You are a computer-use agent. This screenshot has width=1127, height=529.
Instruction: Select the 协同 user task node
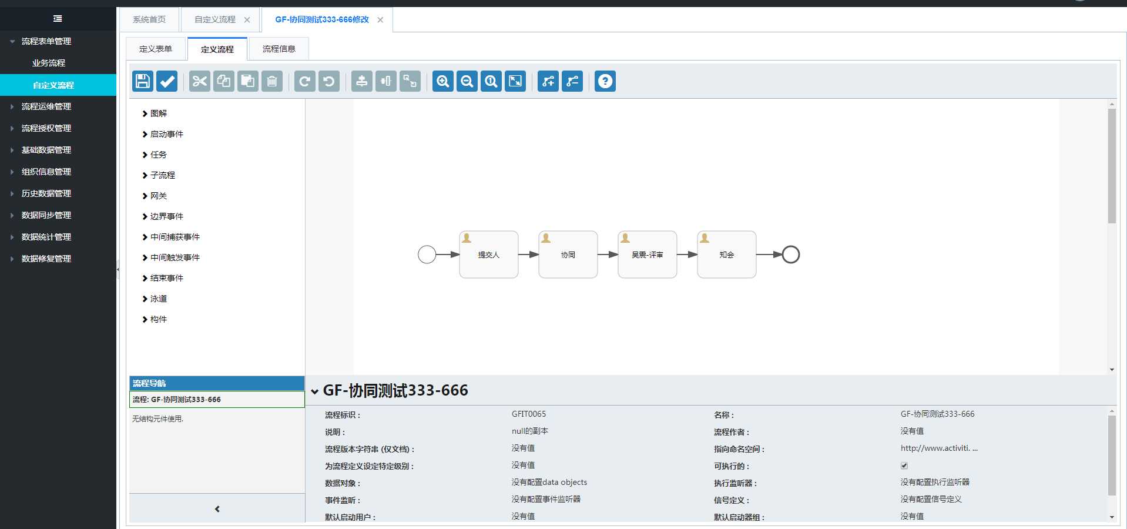coord(568,255)
